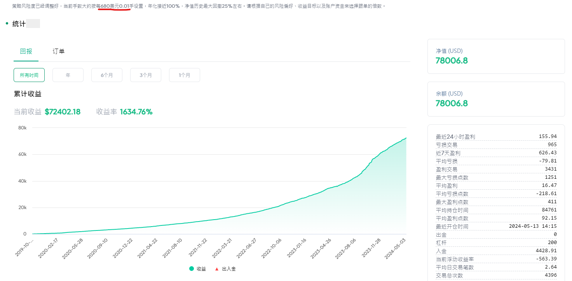572x281 pixels.
Task: Click the 收益 legend label text
Action: 201,269
